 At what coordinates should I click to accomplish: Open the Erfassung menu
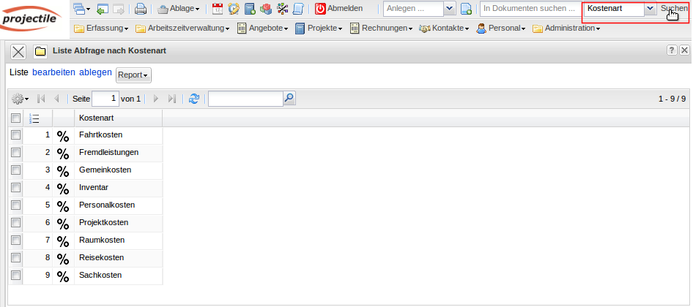pyautogui.click(x=101, y=29)
